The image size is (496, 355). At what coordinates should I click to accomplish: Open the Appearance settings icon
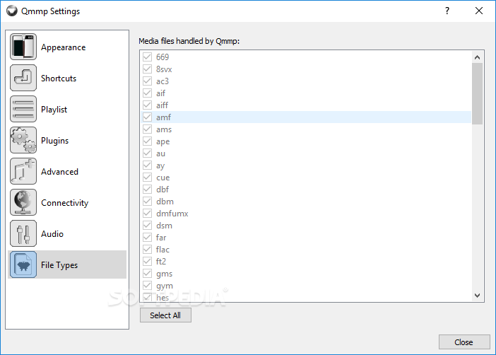(23, 47)
